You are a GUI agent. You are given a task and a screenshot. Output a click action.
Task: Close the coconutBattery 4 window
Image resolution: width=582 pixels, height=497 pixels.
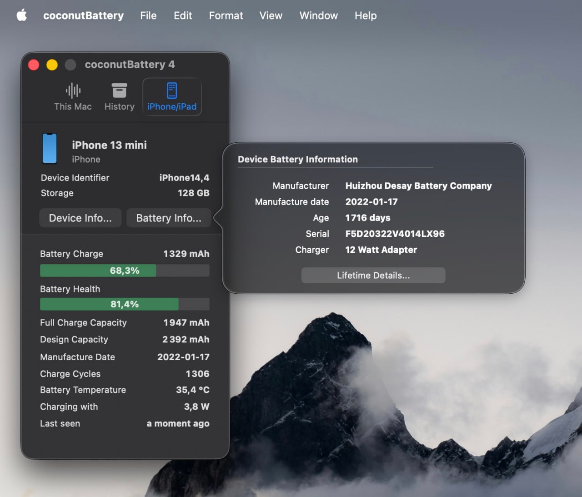[x=34, y=65]
